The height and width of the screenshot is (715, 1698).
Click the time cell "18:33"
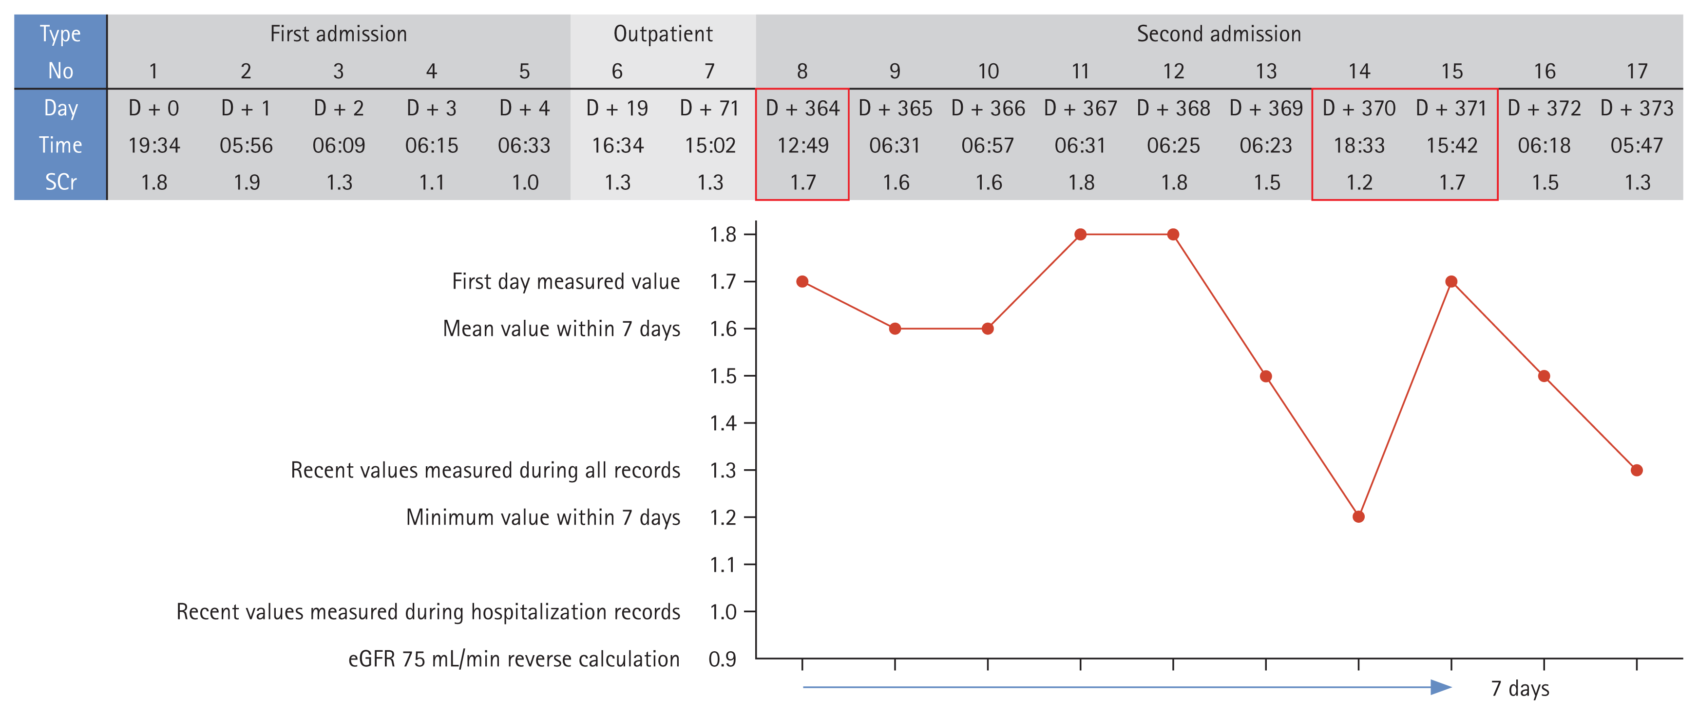click(1358, 145)
